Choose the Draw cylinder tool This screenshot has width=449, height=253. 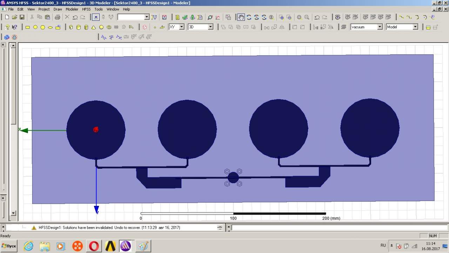pos(78,27)
